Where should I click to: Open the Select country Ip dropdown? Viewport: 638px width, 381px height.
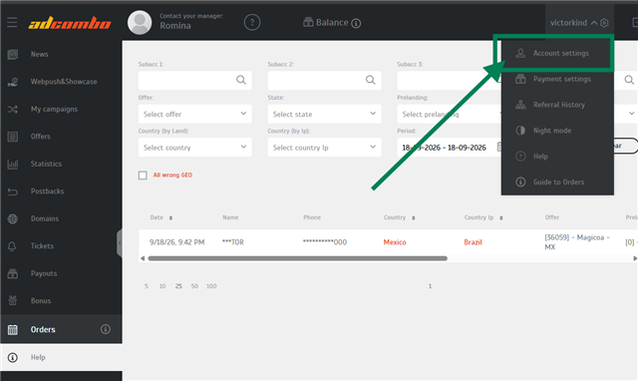pos(324,148)
